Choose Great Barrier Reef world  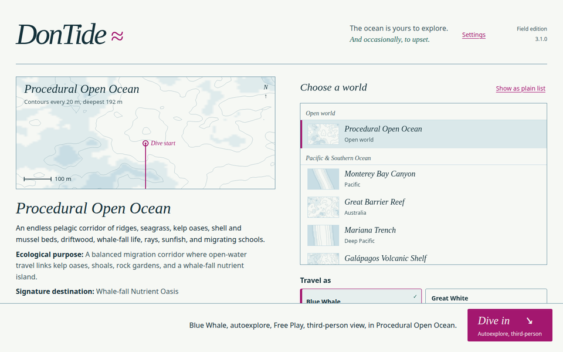pyautogui.click(x=423, y=207)
